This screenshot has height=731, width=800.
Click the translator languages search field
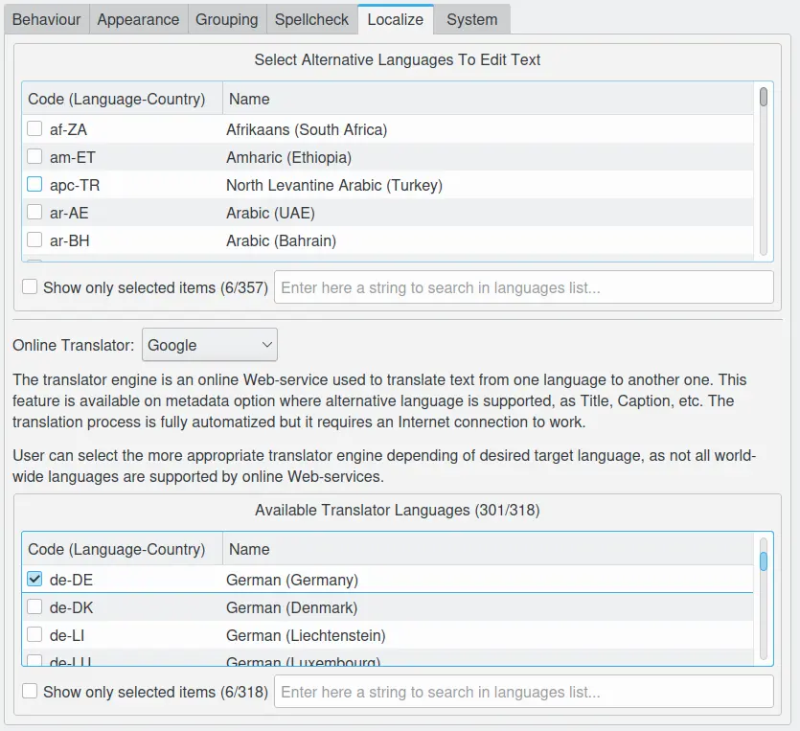click(x=523, y=692)
